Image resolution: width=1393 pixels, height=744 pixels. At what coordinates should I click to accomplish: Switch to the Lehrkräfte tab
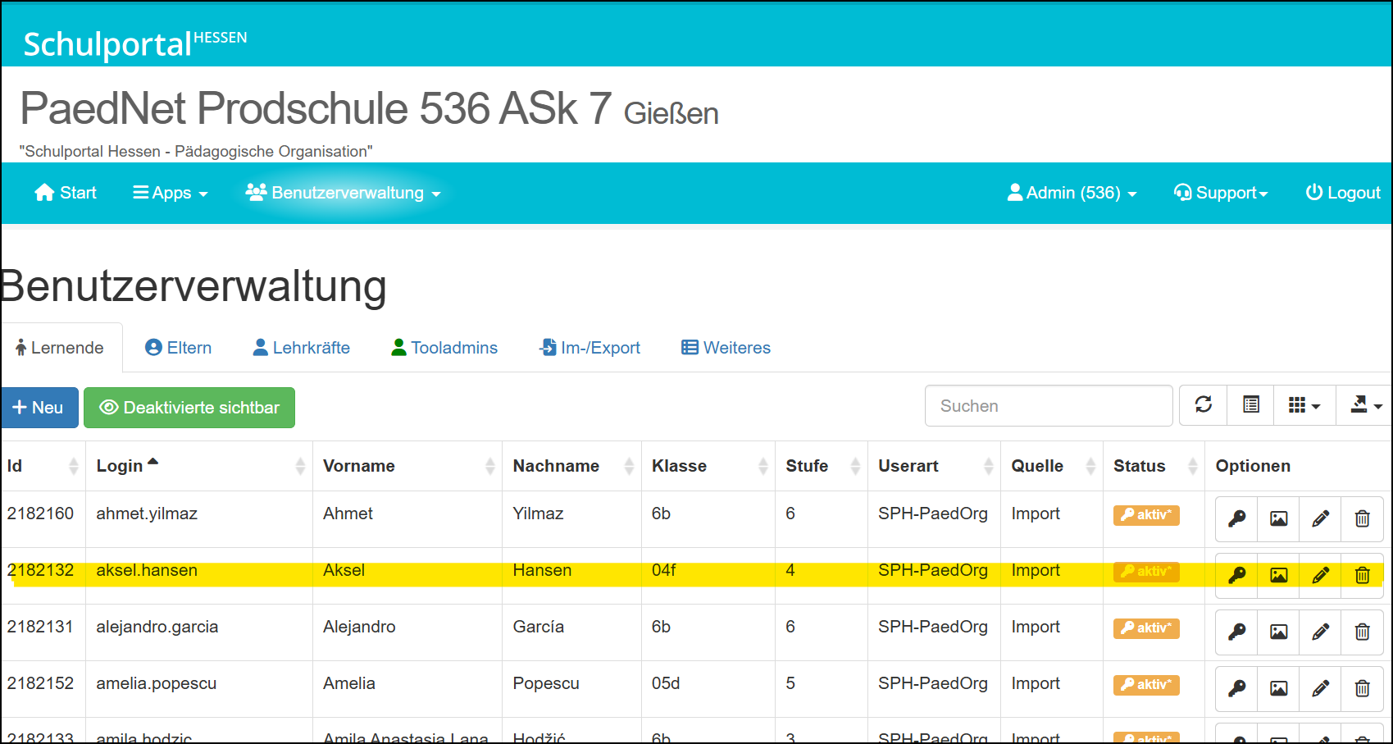coord(301,348)
